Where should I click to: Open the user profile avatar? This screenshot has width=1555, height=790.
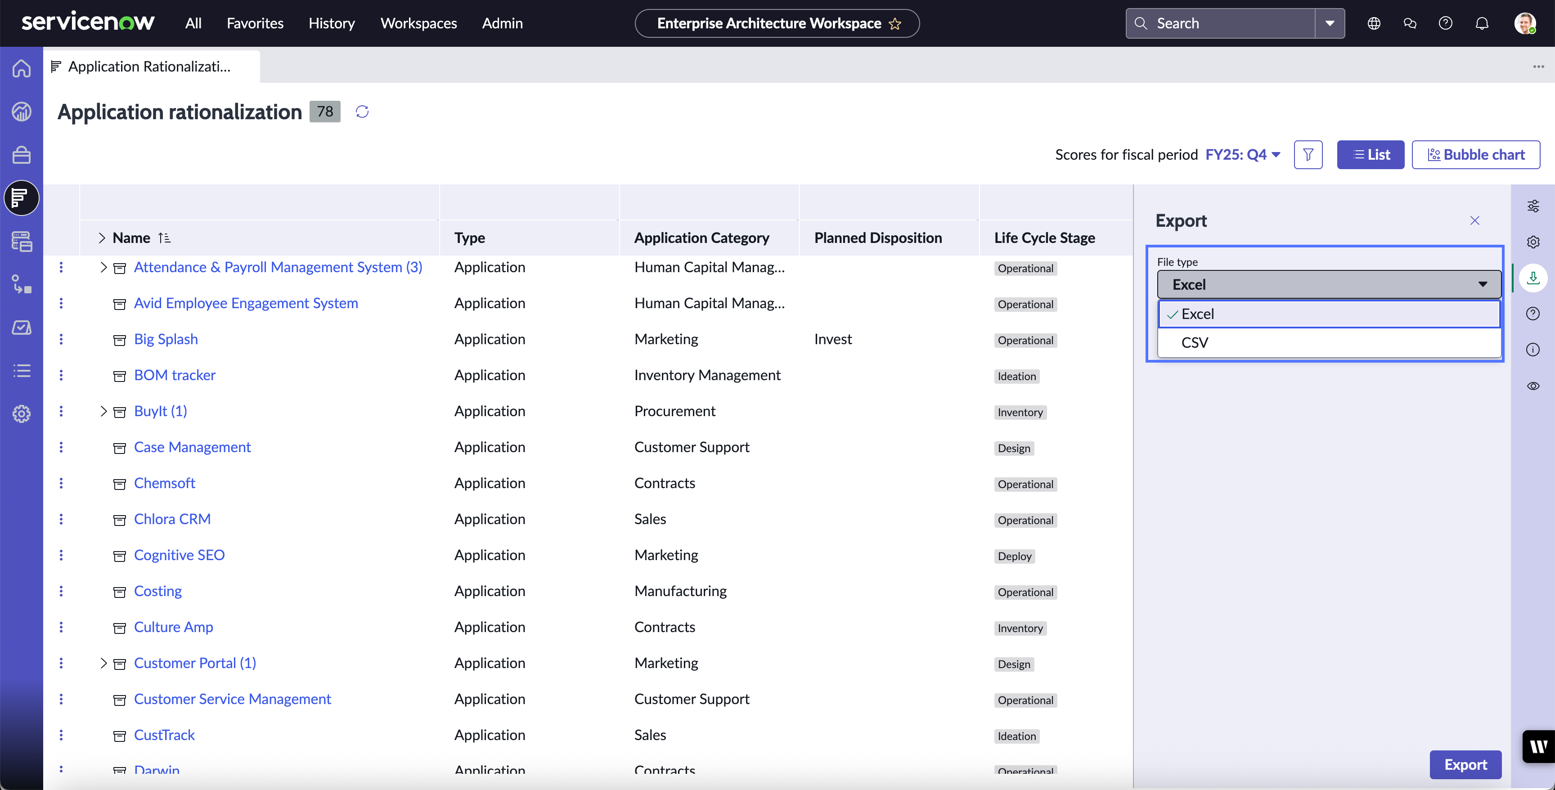1525,23
